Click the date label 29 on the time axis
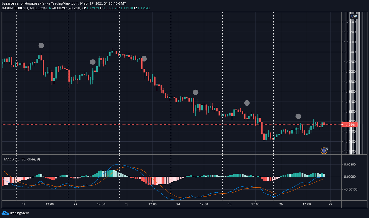 (x=330, y=204)
